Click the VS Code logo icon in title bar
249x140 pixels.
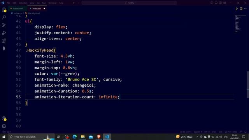[x=3, y=3]
